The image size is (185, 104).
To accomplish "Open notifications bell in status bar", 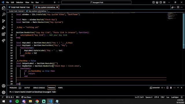I will tap(182, 97).
